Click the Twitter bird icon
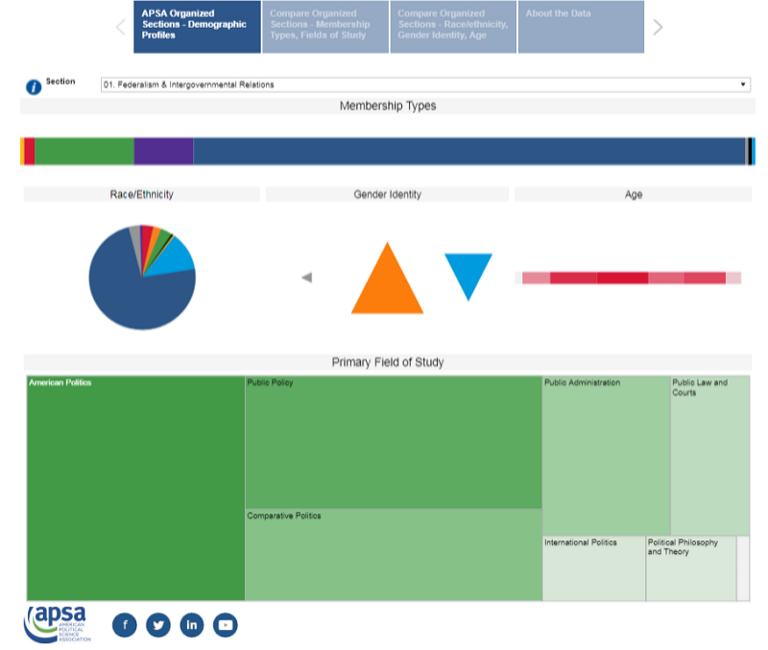This screenshot has height=650, width=768. [158, 624]
